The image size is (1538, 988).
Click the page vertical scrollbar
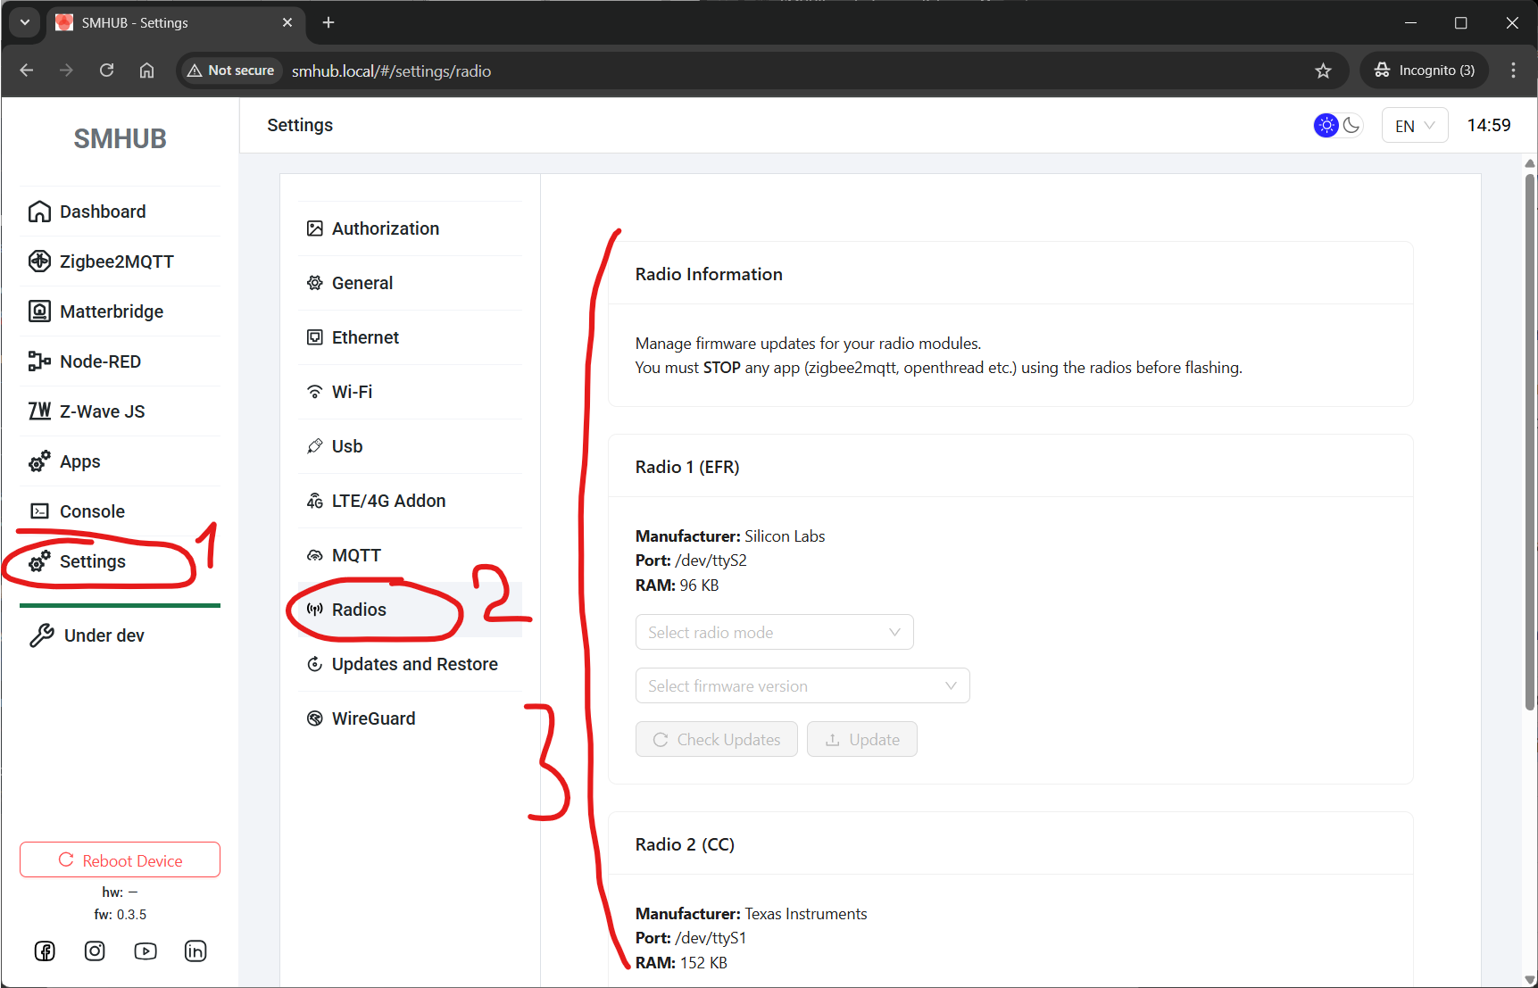tap(1530, 446)
